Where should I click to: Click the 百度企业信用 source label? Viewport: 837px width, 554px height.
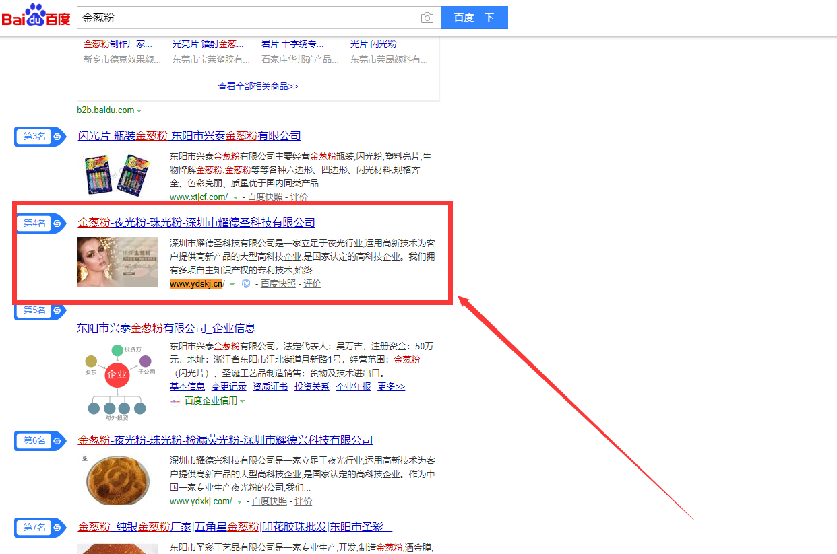(211, 401)
